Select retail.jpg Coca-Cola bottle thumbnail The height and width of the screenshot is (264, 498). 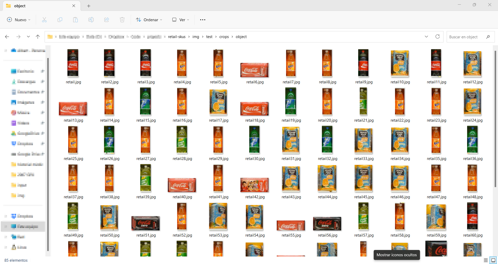click(73, 63)
